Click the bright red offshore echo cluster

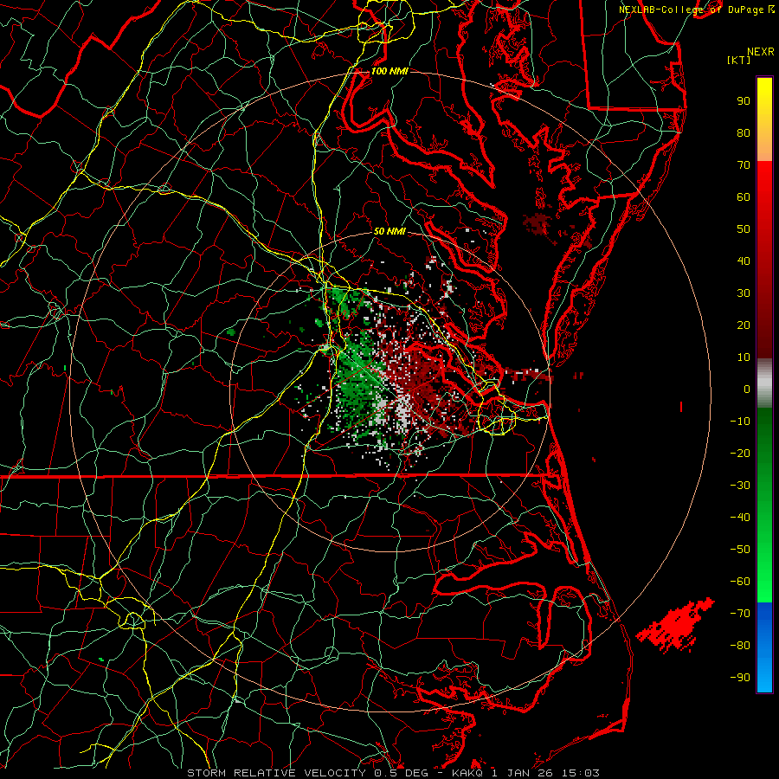tap(676, 625)
